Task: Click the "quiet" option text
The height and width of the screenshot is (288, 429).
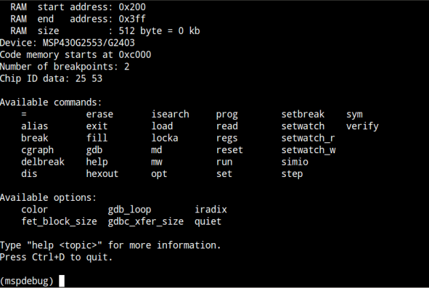Action: click(x=208, y=221)
